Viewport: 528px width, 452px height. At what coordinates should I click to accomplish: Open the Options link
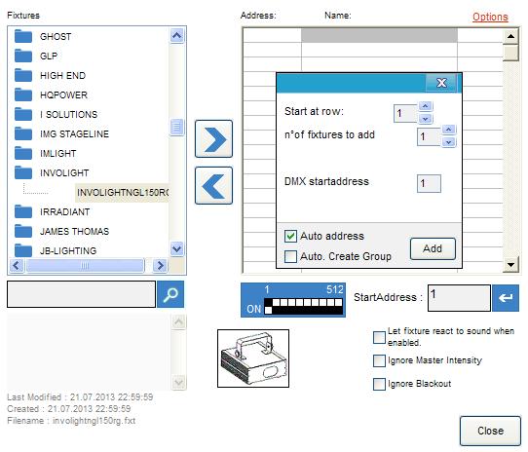point(490,17)
